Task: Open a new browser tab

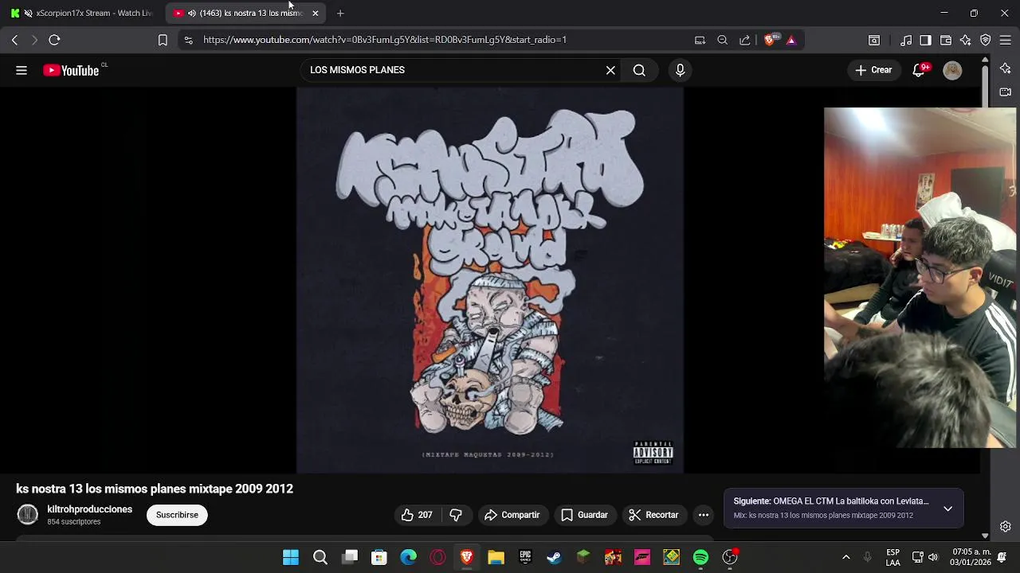Action: pos(340,14)
